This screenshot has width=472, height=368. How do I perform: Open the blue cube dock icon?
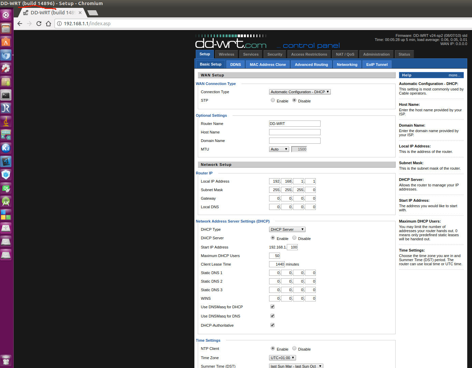pos(6,175)
